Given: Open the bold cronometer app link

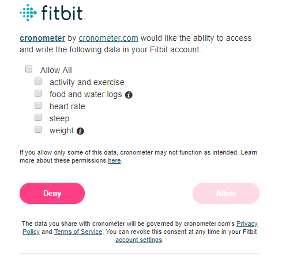Looking at the screenshot, I should pos(43,38).
